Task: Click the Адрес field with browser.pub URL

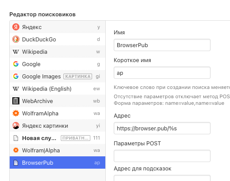Action: pos(162,128)
